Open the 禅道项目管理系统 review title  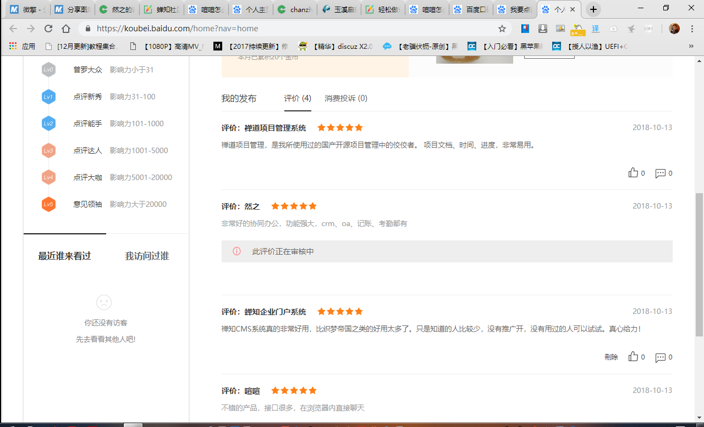point(275,128)
